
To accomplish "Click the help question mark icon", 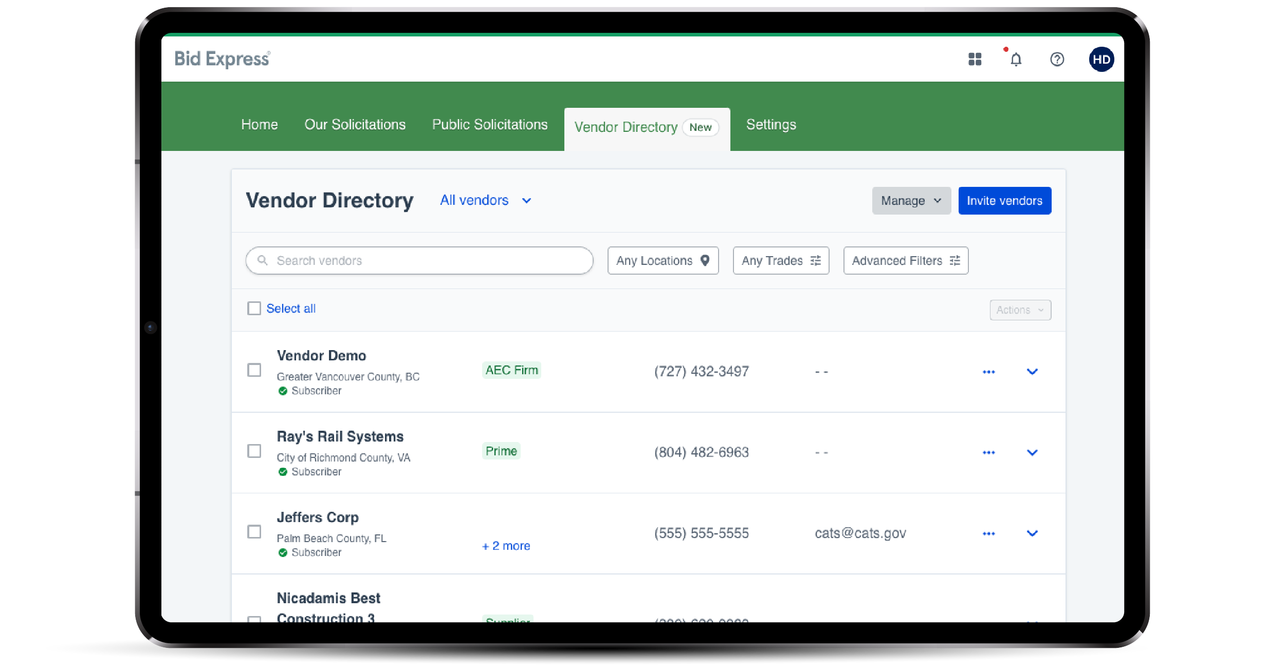I will point(1057,60).
